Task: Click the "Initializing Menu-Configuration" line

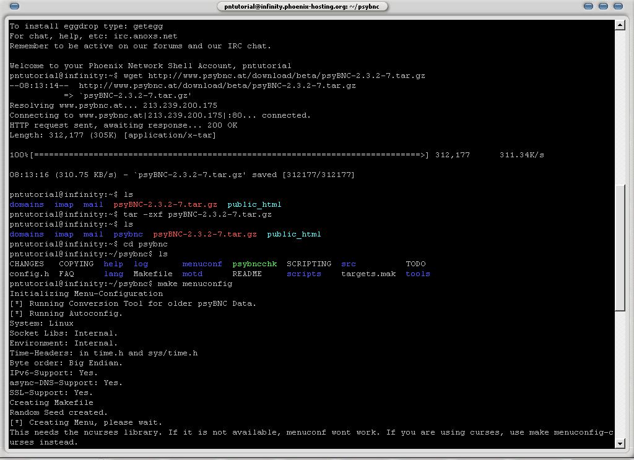Action: click(x=86, y=294)
